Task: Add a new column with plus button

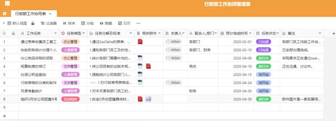Action: click(334, 33)
